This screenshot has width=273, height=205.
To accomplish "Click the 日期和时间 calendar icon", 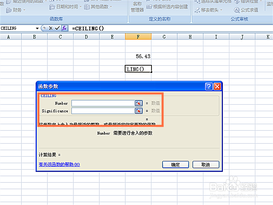I will [52, 7].
